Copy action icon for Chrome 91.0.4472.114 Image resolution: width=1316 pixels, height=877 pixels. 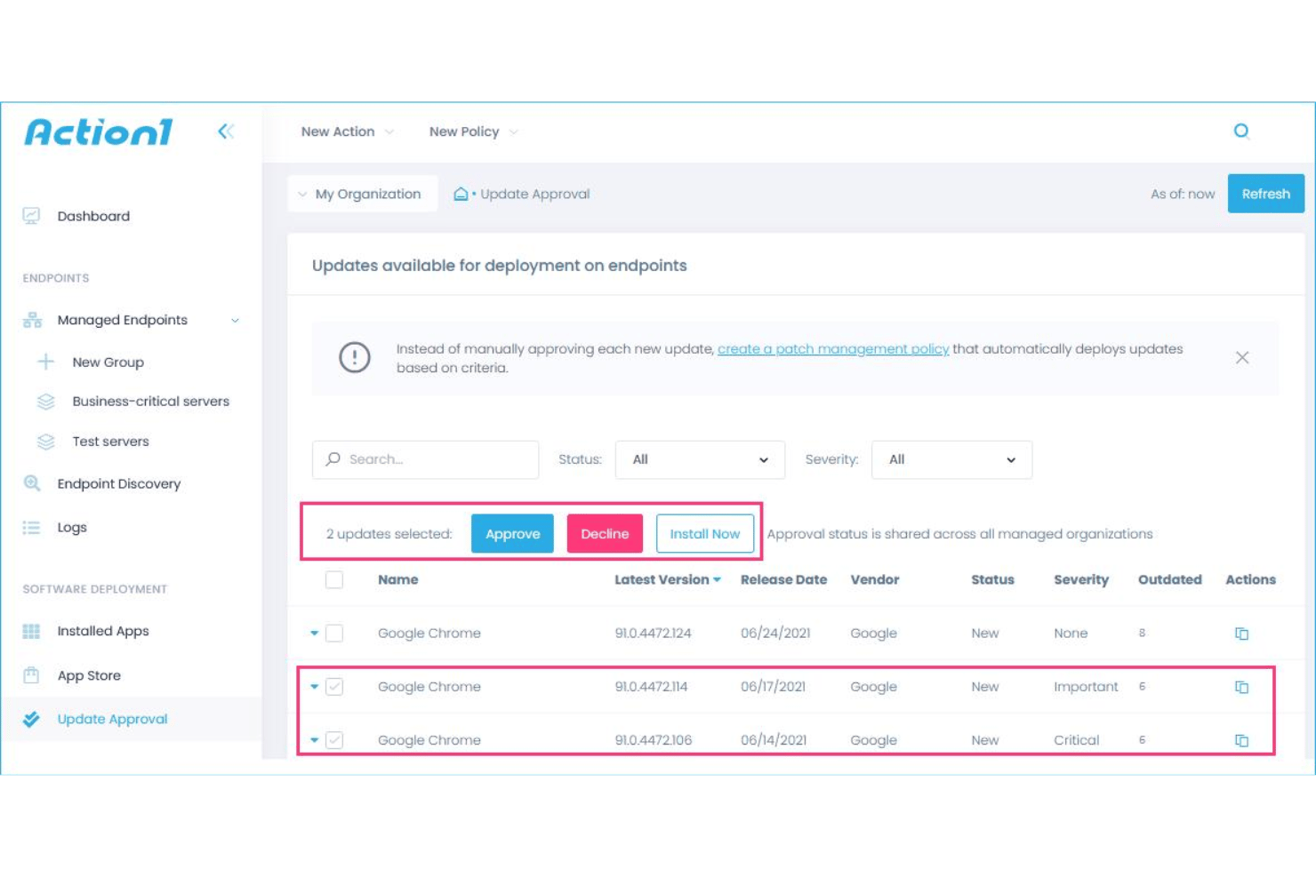[x=1241, y=687]
